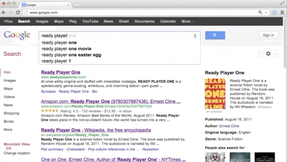Click the Google tab favicon

(x=23, y=5)
